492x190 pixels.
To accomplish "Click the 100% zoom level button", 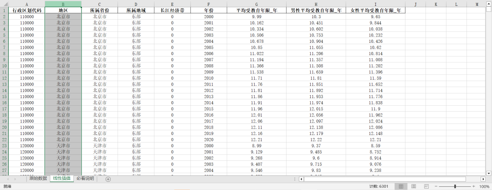I will click(x=484, y=186).
